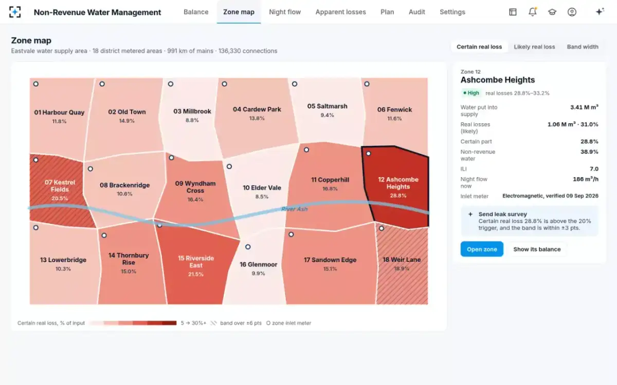Switch map to Likely real loss
The height and width of the screenshot is (385, 617).
[x=534, y=47]
